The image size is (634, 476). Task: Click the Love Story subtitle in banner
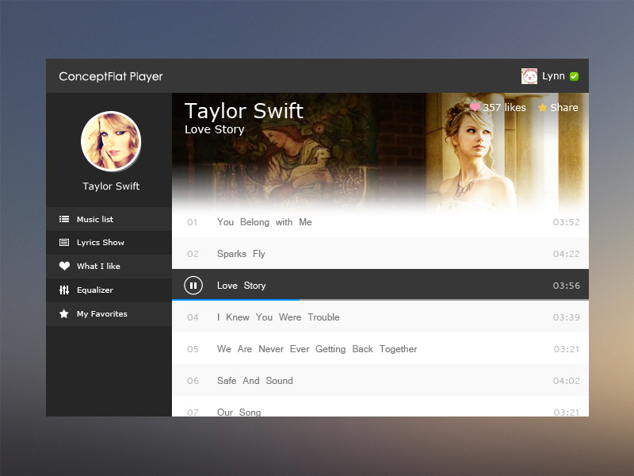(214, 129)
